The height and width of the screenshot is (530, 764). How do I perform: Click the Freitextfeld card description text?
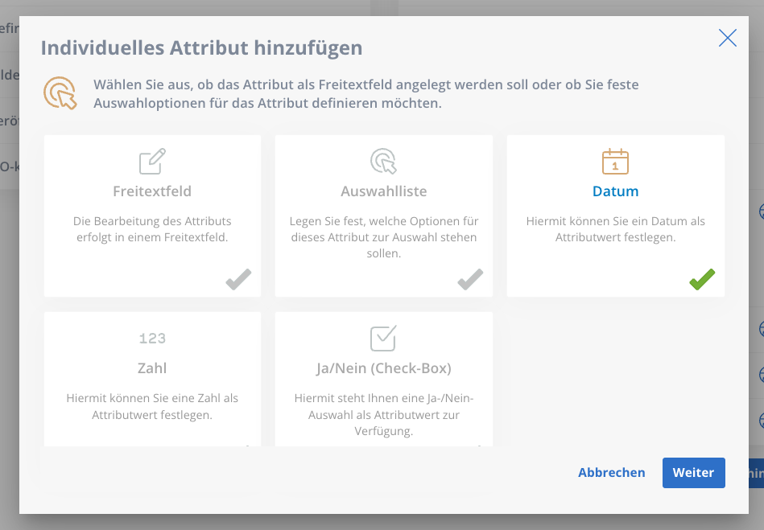point(152,229)
